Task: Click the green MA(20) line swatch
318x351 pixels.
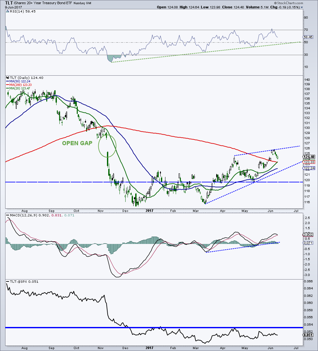Action: pyautogui.click(x=8, y=88)
